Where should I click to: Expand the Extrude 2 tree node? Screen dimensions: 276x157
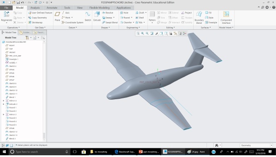click(x=3, y=104)
